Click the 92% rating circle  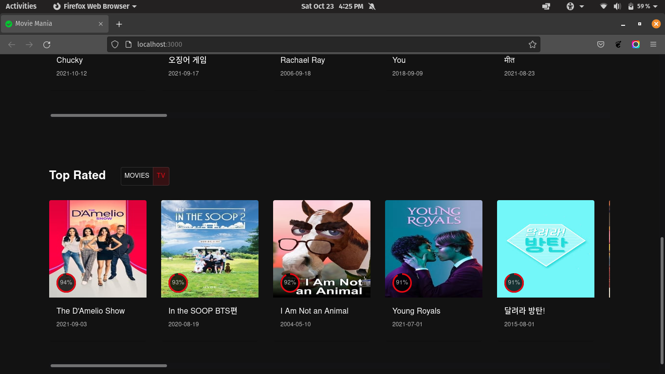[x=290, y=283]
